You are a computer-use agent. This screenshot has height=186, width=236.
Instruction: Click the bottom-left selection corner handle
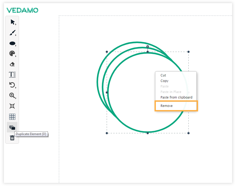tap(107, 133)
